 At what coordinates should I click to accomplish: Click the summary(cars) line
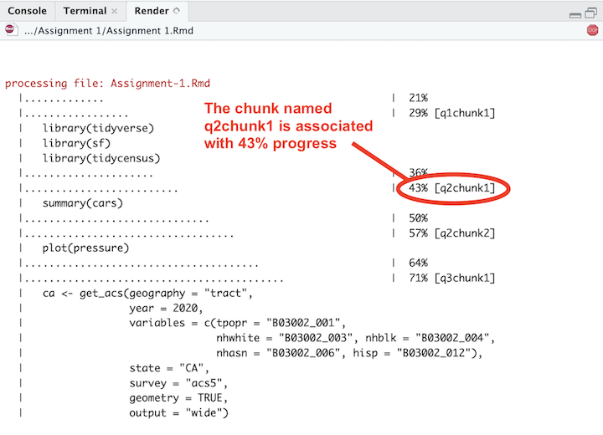coord(83,203)
